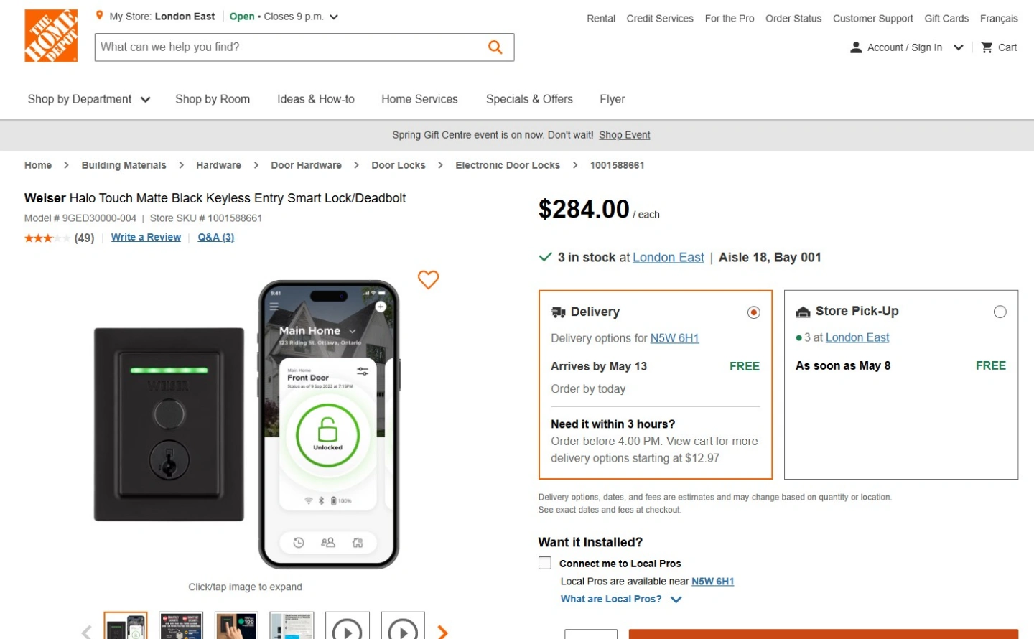Click the orange search magnifier icon

(495, 47)
